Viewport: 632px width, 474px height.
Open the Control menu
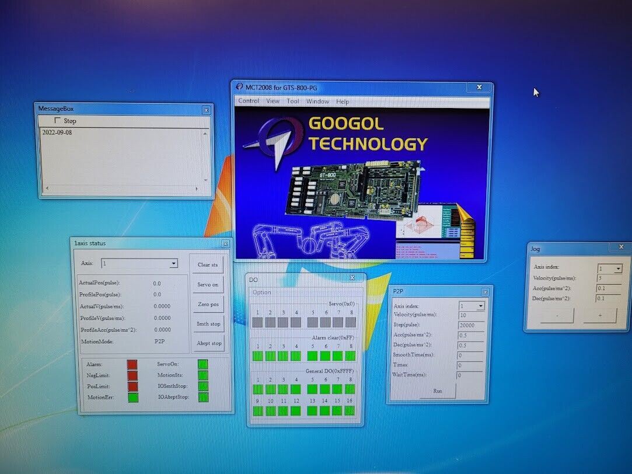coord(248,100)
